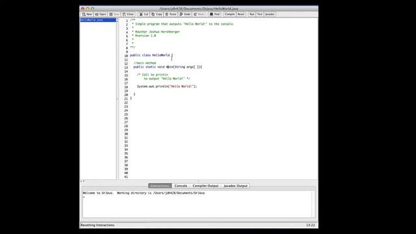416x234 pixels.
Task: Click the Save toolbar button
Action: (114, 14)
